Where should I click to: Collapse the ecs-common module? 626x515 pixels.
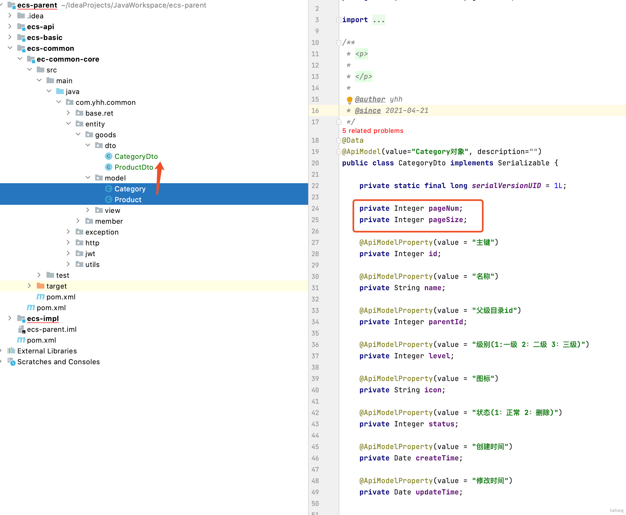10,48
